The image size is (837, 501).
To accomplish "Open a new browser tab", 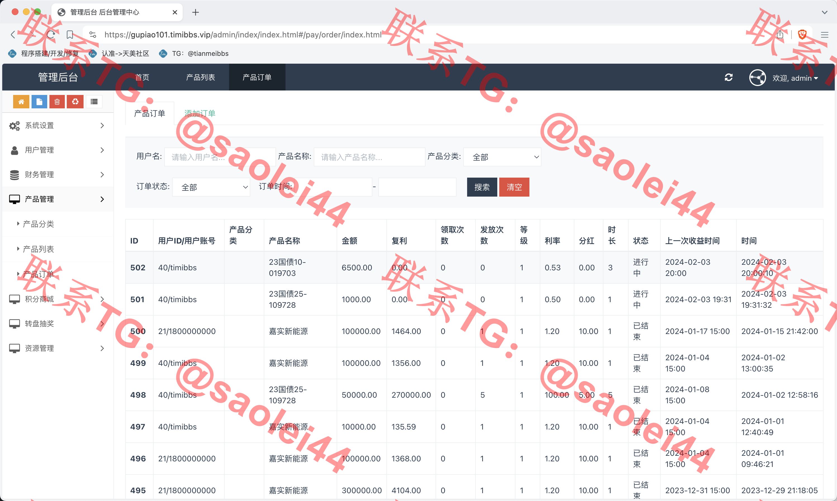I will point(196,13).
